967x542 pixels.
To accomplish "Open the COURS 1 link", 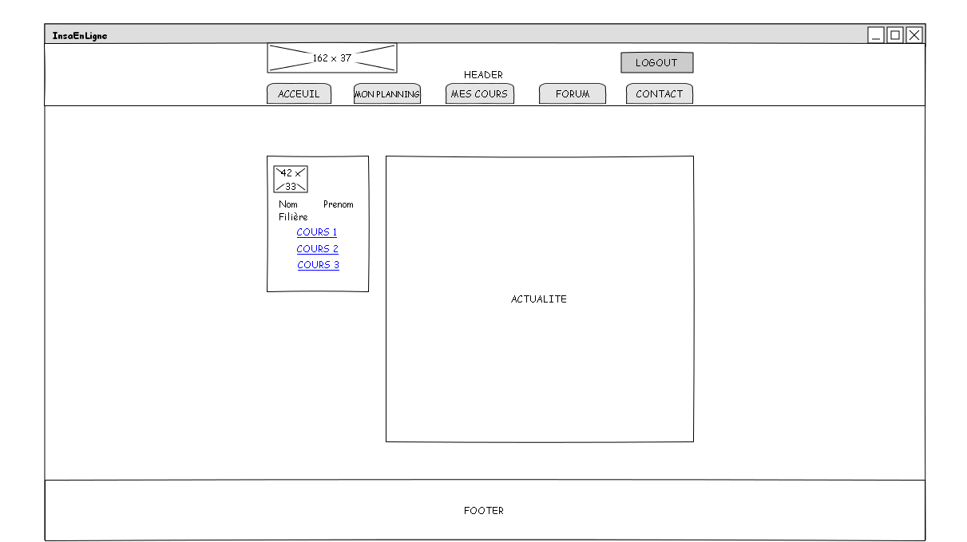I will tap(317, 232).
